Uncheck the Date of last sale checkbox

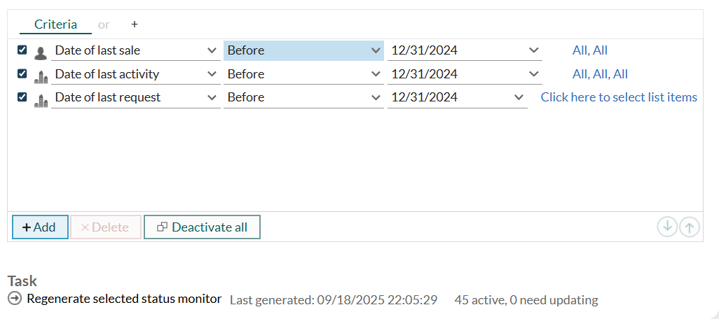22,50
